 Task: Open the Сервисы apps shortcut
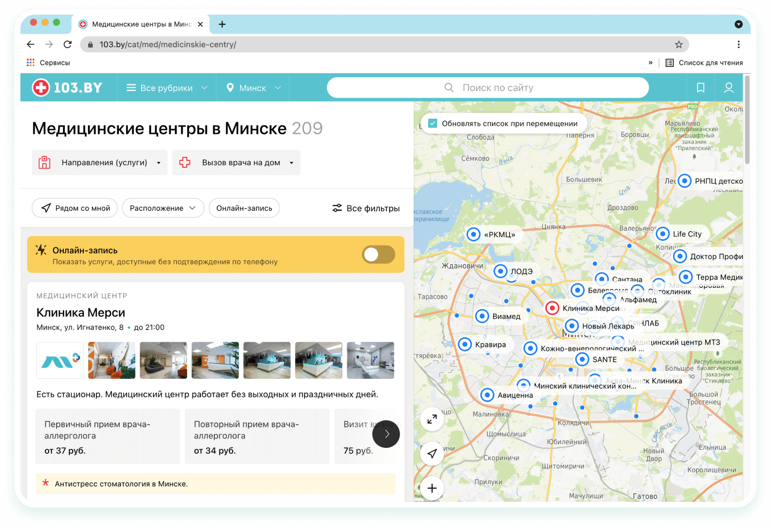click(x=49, y=62)
